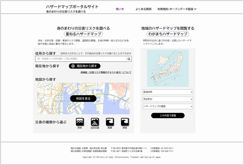Open the 都道府県 dropdown

pos(168,92)
